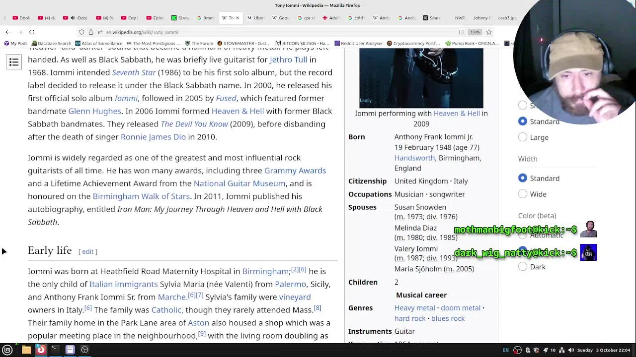Show notifications from bell tray icon

[546, 350]
